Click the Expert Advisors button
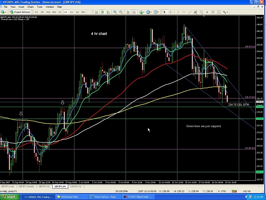 (20, 12)
